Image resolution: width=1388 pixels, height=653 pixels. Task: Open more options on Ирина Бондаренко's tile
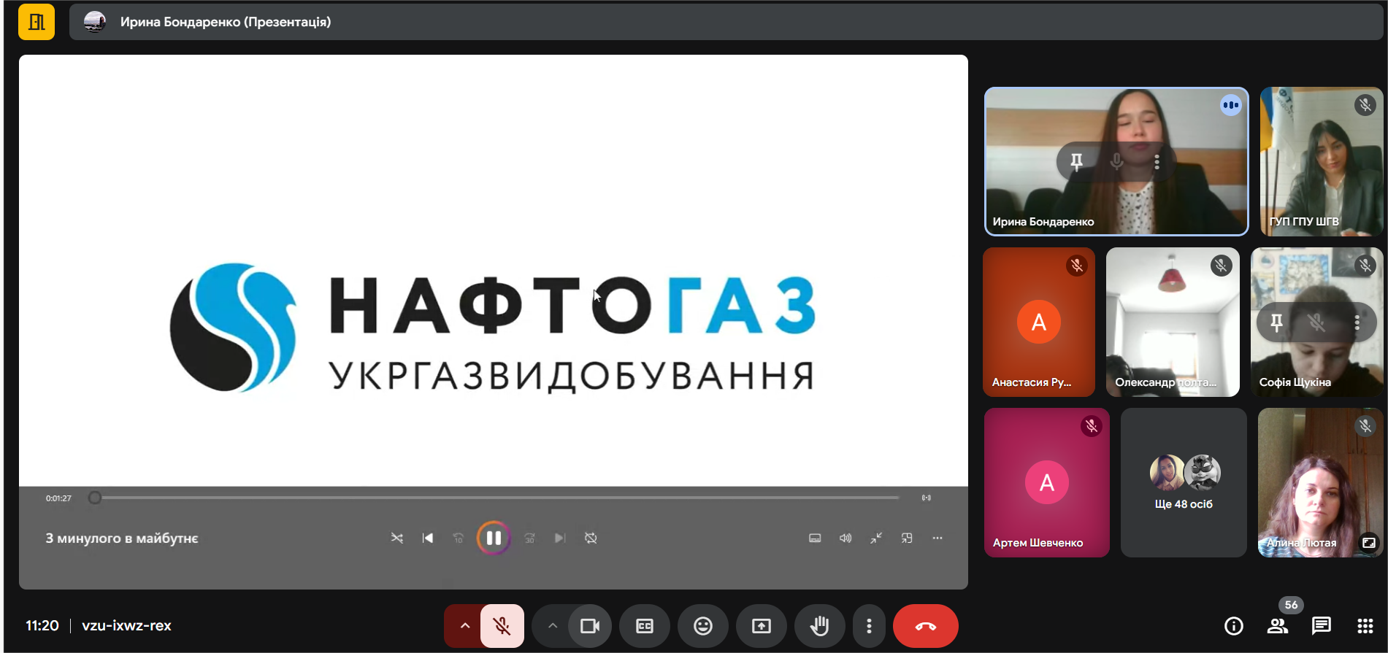[x=1157, y=161]
